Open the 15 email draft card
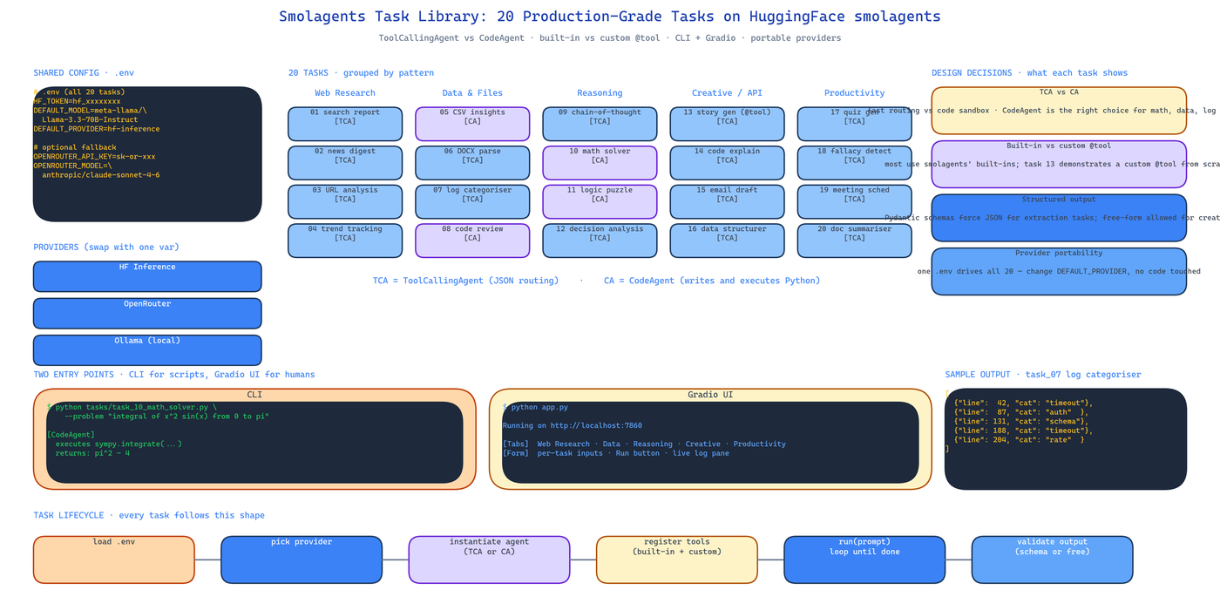The width and height of the screenshot is (1220, 590). (x=727, y=202)
